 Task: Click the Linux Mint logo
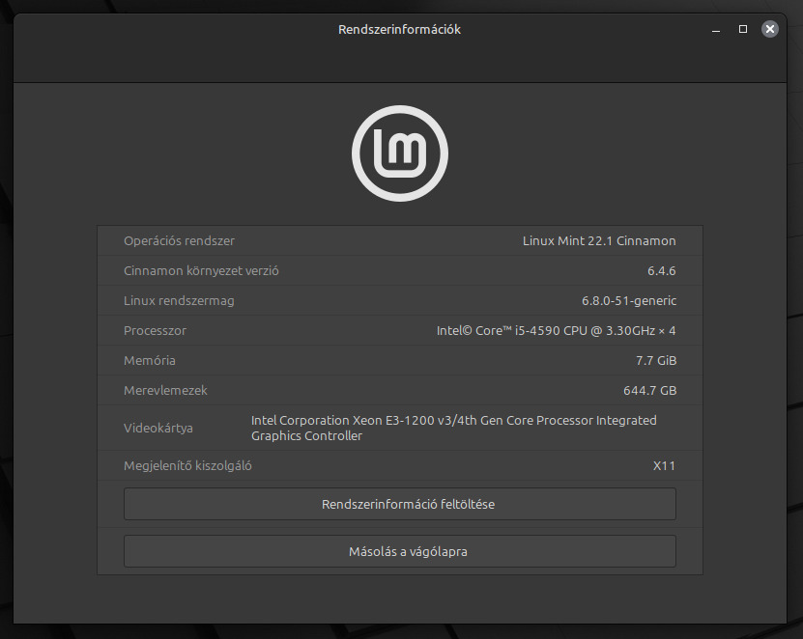tap(400, 153)
